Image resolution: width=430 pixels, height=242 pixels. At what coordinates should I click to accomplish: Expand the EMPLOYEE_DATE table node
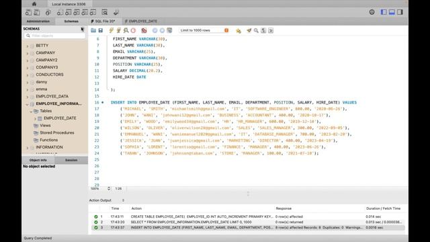pos(35,118)
